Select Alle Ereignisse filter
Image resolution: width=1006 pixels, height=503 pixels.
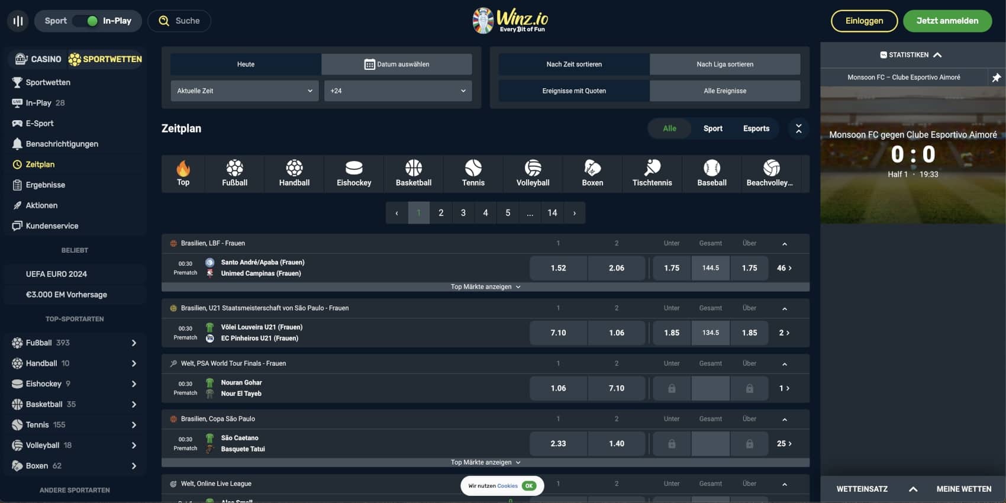725,91
